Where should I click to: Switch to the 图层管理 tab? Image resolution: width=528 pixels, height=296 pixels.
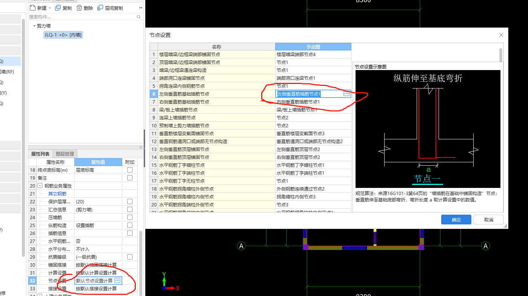(65, 154)
